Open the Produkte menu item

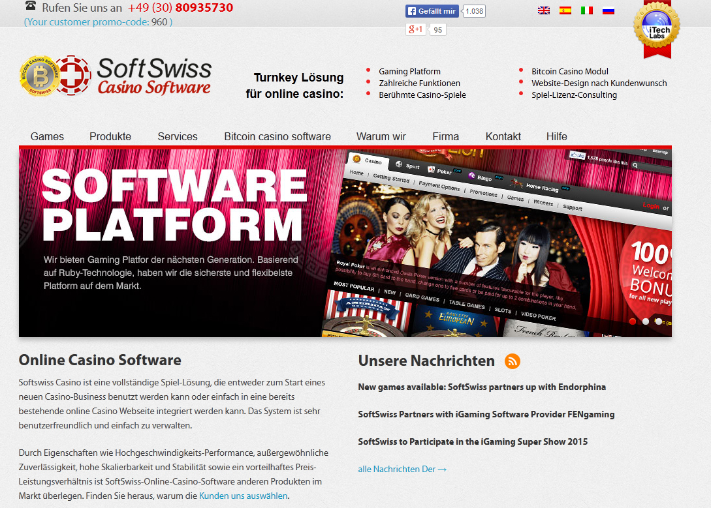(x=110, y=136)
